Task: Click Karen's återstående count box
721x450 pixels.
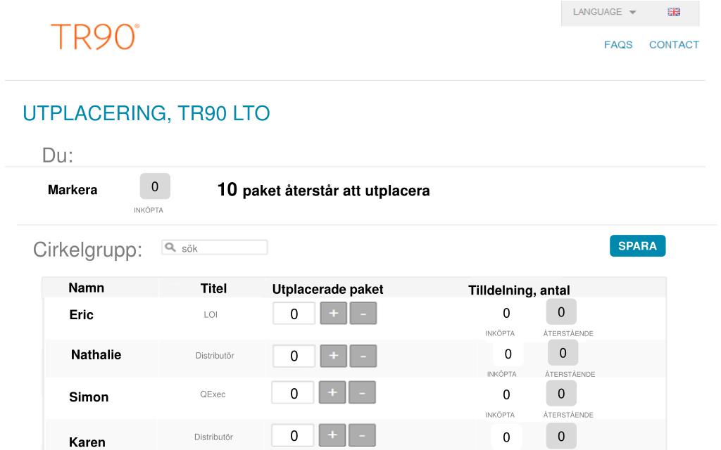Action: pyautogui.click(x=561, y=436)
